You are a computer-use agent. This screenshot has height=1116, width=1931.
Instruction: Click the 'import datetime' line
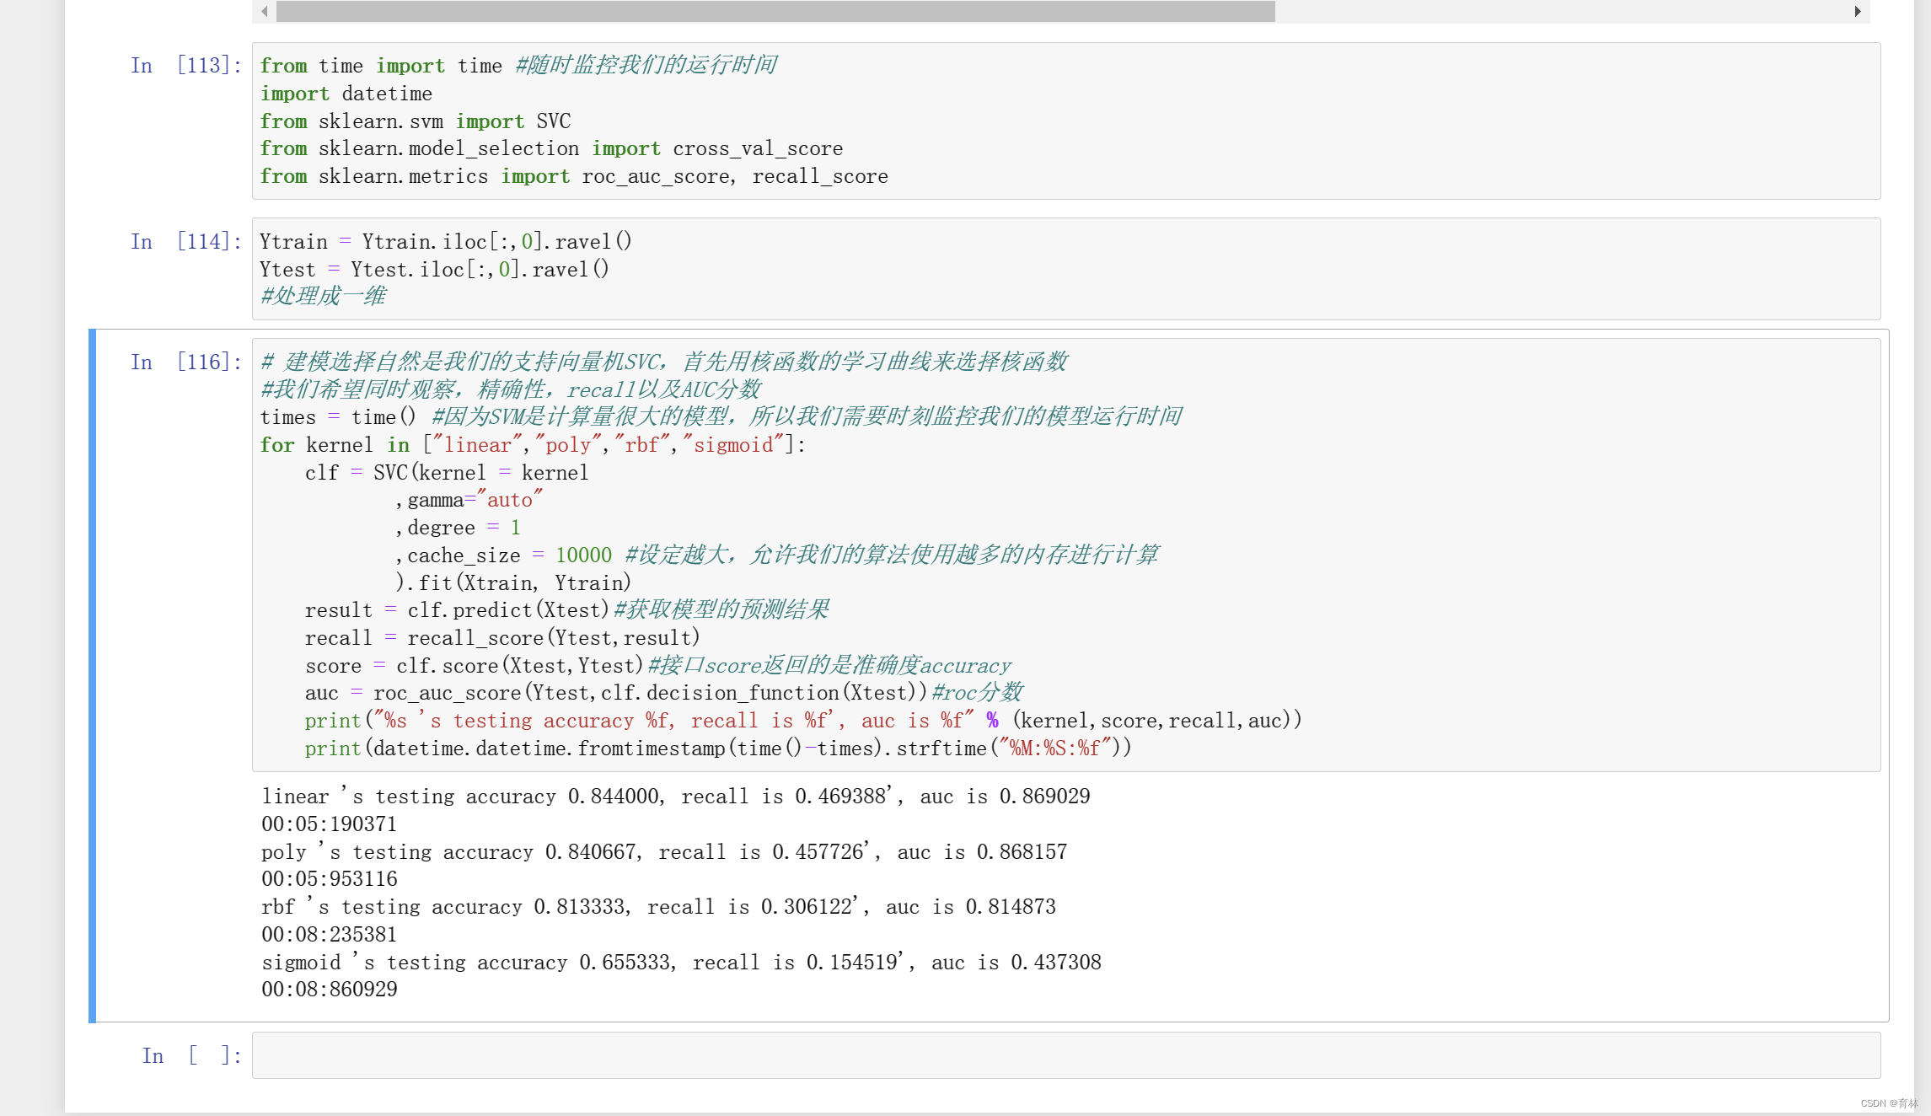(346, 94)
